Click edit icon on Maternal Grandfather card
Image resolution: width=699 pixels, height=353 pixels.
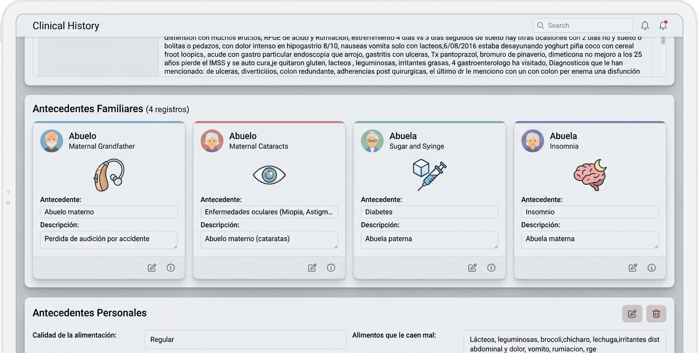152,268
